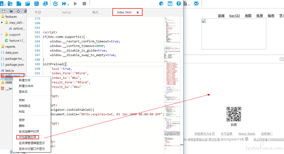Choose 粘贴 from context menu
This screenshot has width=284, height=154.
[22, 111]
